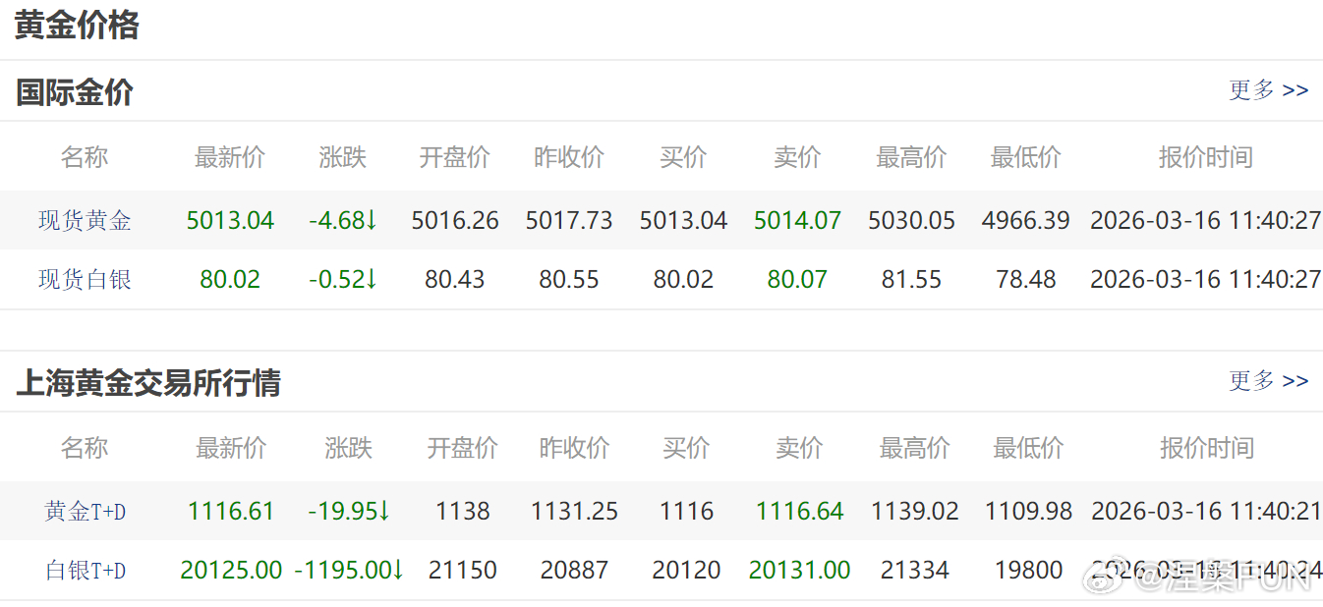Click the 最高价 column header
Viewport: 1323px width, 607px height.
911,156
